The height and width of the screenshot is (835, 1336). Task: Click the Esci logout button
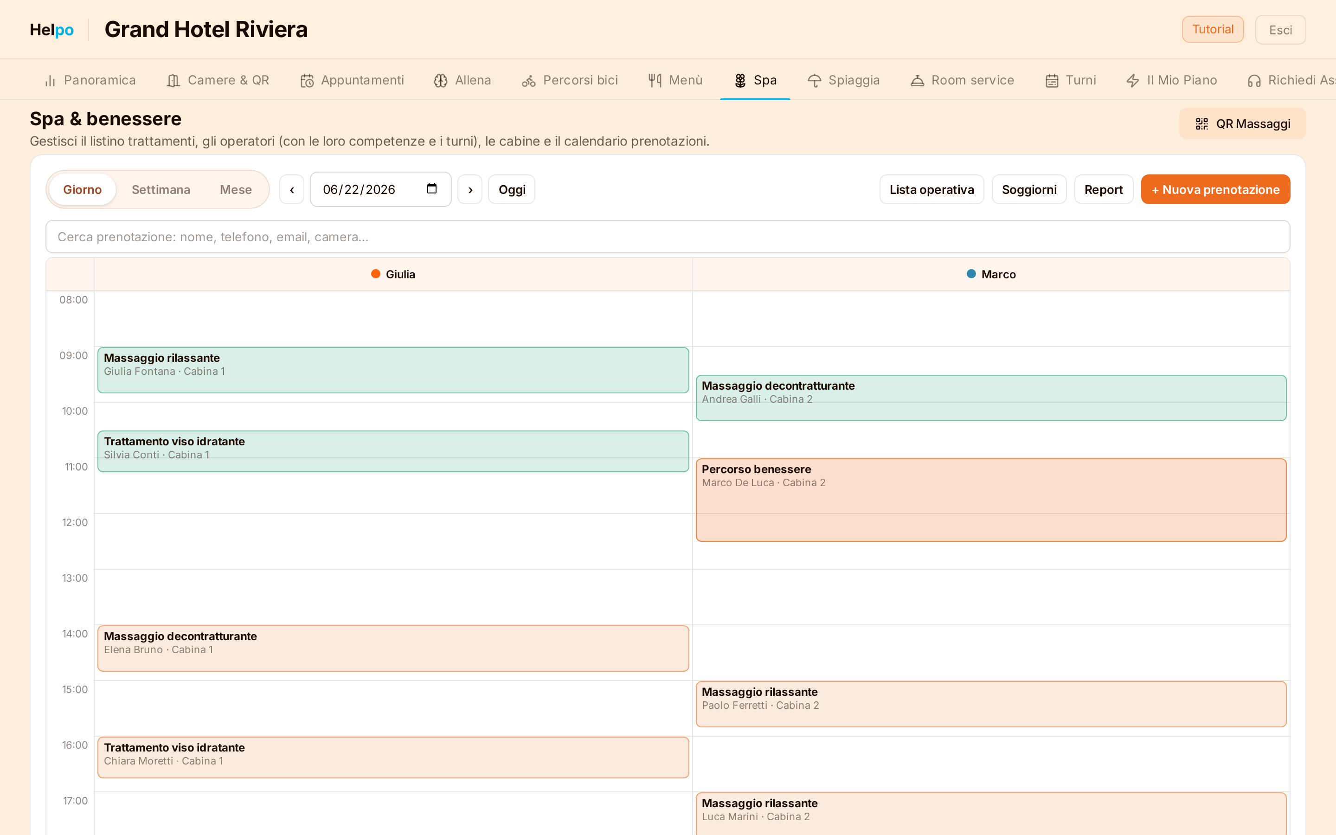click(x=1280, y=30)
